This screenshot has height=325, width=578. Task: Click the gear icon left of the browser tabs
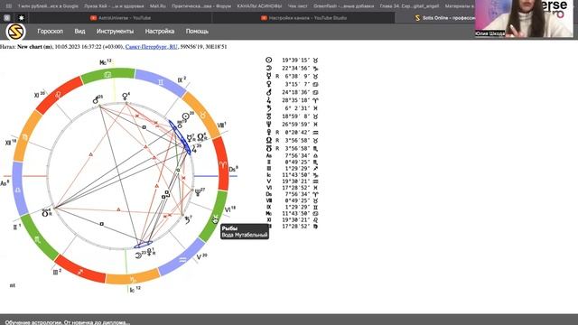(x=6, y=18)
